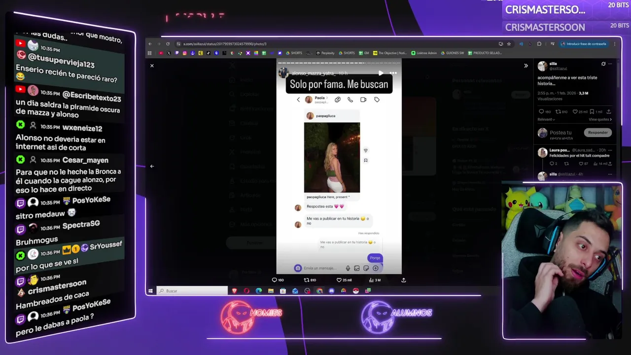Open Opera from the taskbar

coord(246,291)
